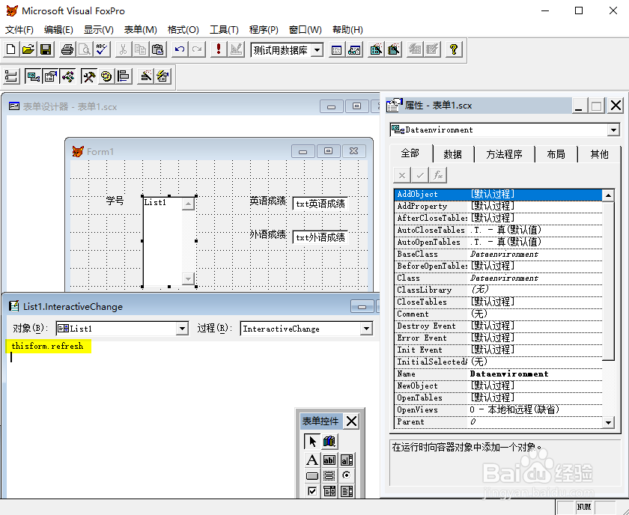Open the 文件(F) menu
629x515 pixels.
tap(19, 30)
